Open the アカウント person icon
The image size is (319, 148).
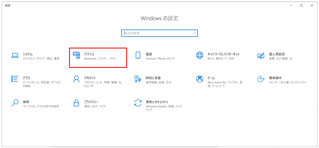point(76,79)
